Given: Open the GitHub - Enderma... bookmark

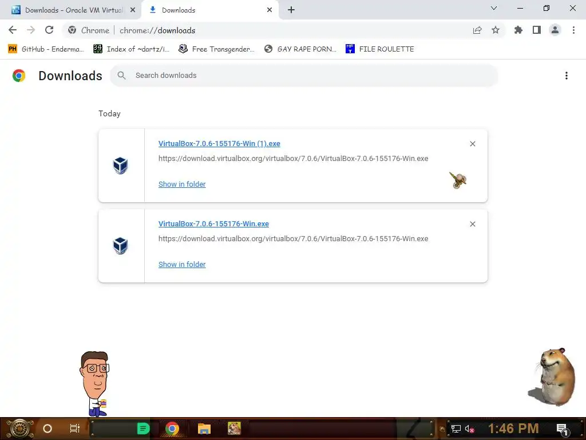Looking at the screenshot, I should click(46, 49).
